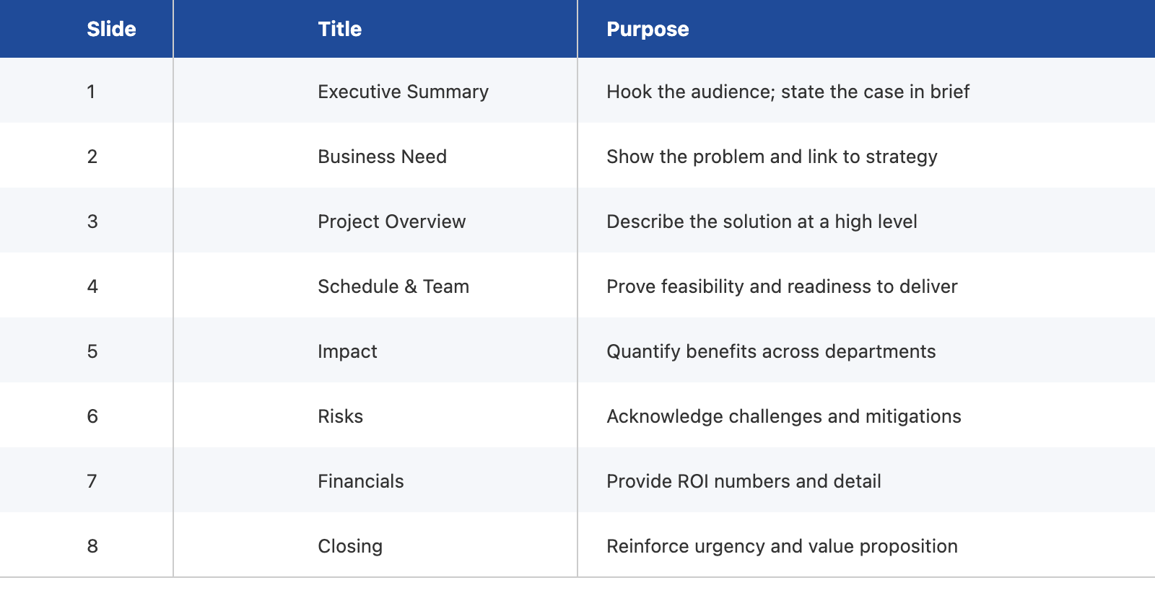This screenshot has height=606, width=1155.
Task: Click "Provide ROI numbers and detail" text
Action: 744,481
